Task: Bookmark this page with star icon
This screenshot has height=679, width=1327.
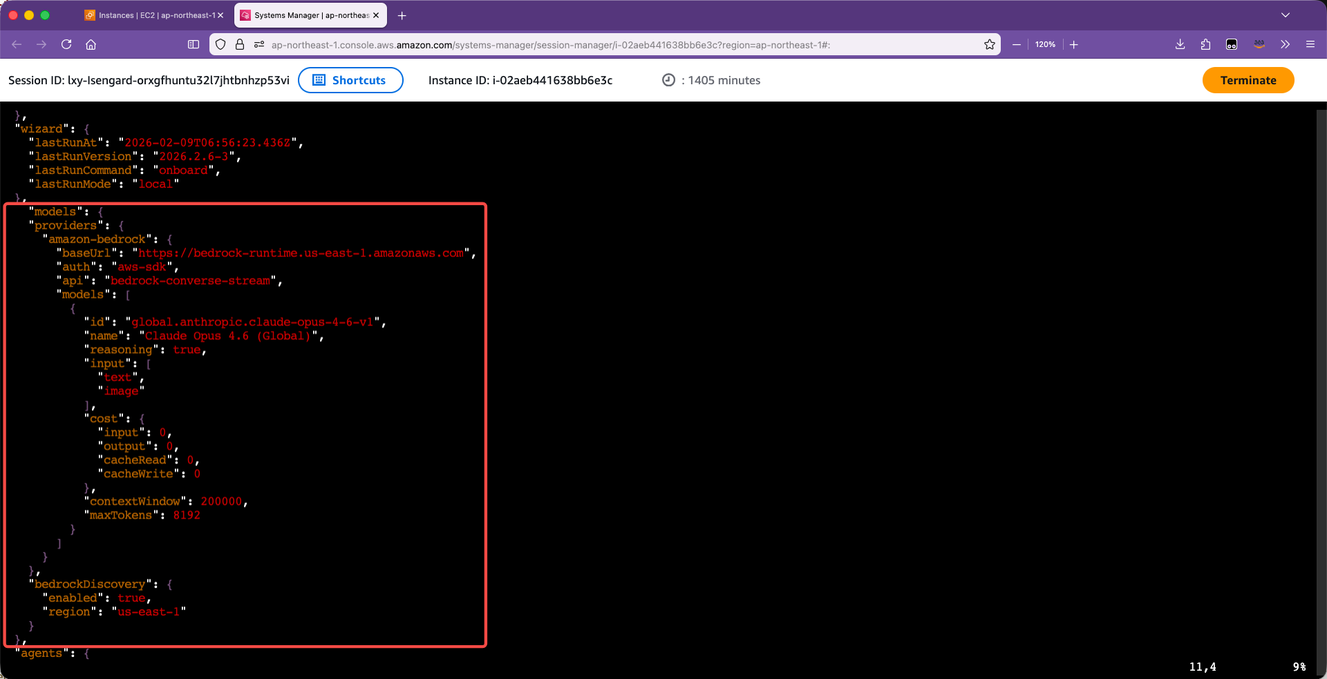Action: (990, 44)
